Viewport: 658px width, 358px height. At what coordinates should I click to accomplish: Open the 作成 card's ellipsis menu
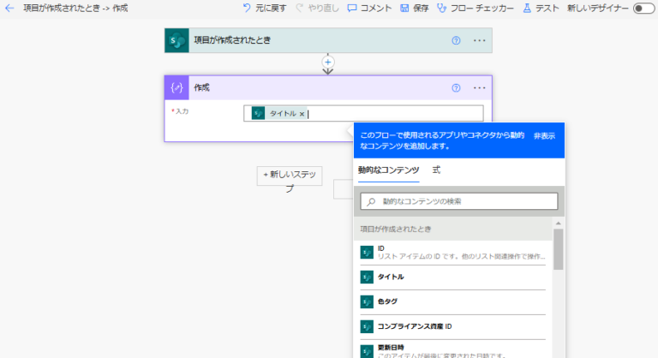[479, 87]
